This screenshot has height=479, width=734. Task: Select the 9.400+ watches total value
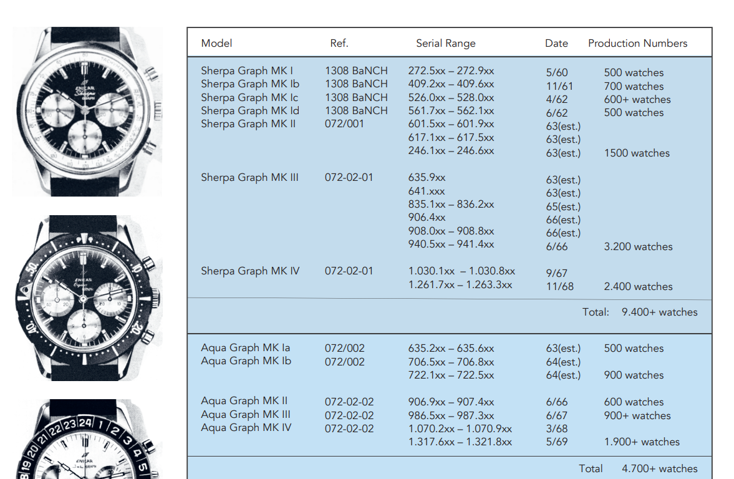coord(659,312)
